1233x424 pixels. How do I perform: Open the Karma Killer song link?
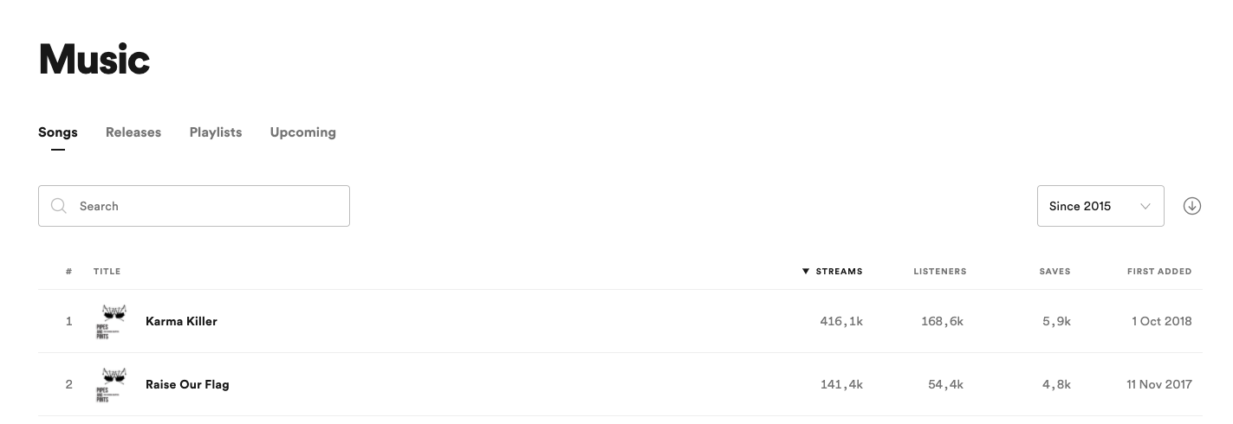(181, 321)
